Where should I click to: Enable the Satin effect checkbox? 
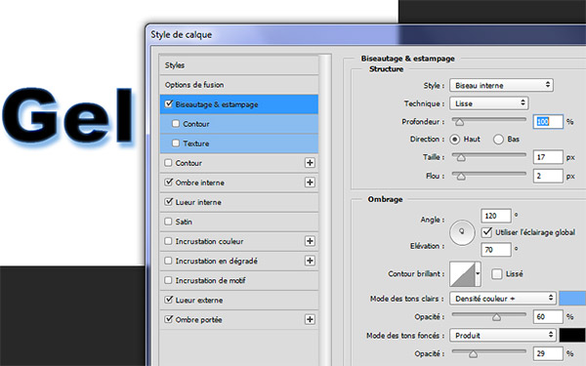168,222
